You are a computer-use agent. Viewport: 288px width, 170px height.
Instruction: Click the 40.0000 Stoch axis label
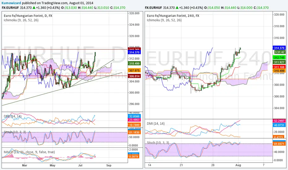[279, 152]
